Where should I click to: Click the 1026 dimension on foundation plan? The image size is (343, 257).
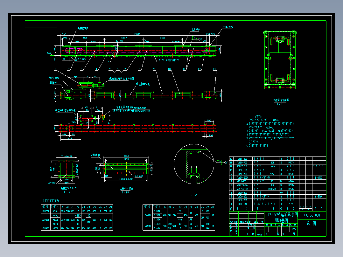70,138
